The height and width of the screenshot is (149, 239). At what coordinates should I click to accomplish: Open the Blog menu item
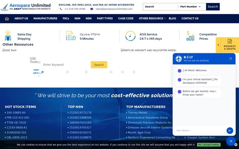172,19
